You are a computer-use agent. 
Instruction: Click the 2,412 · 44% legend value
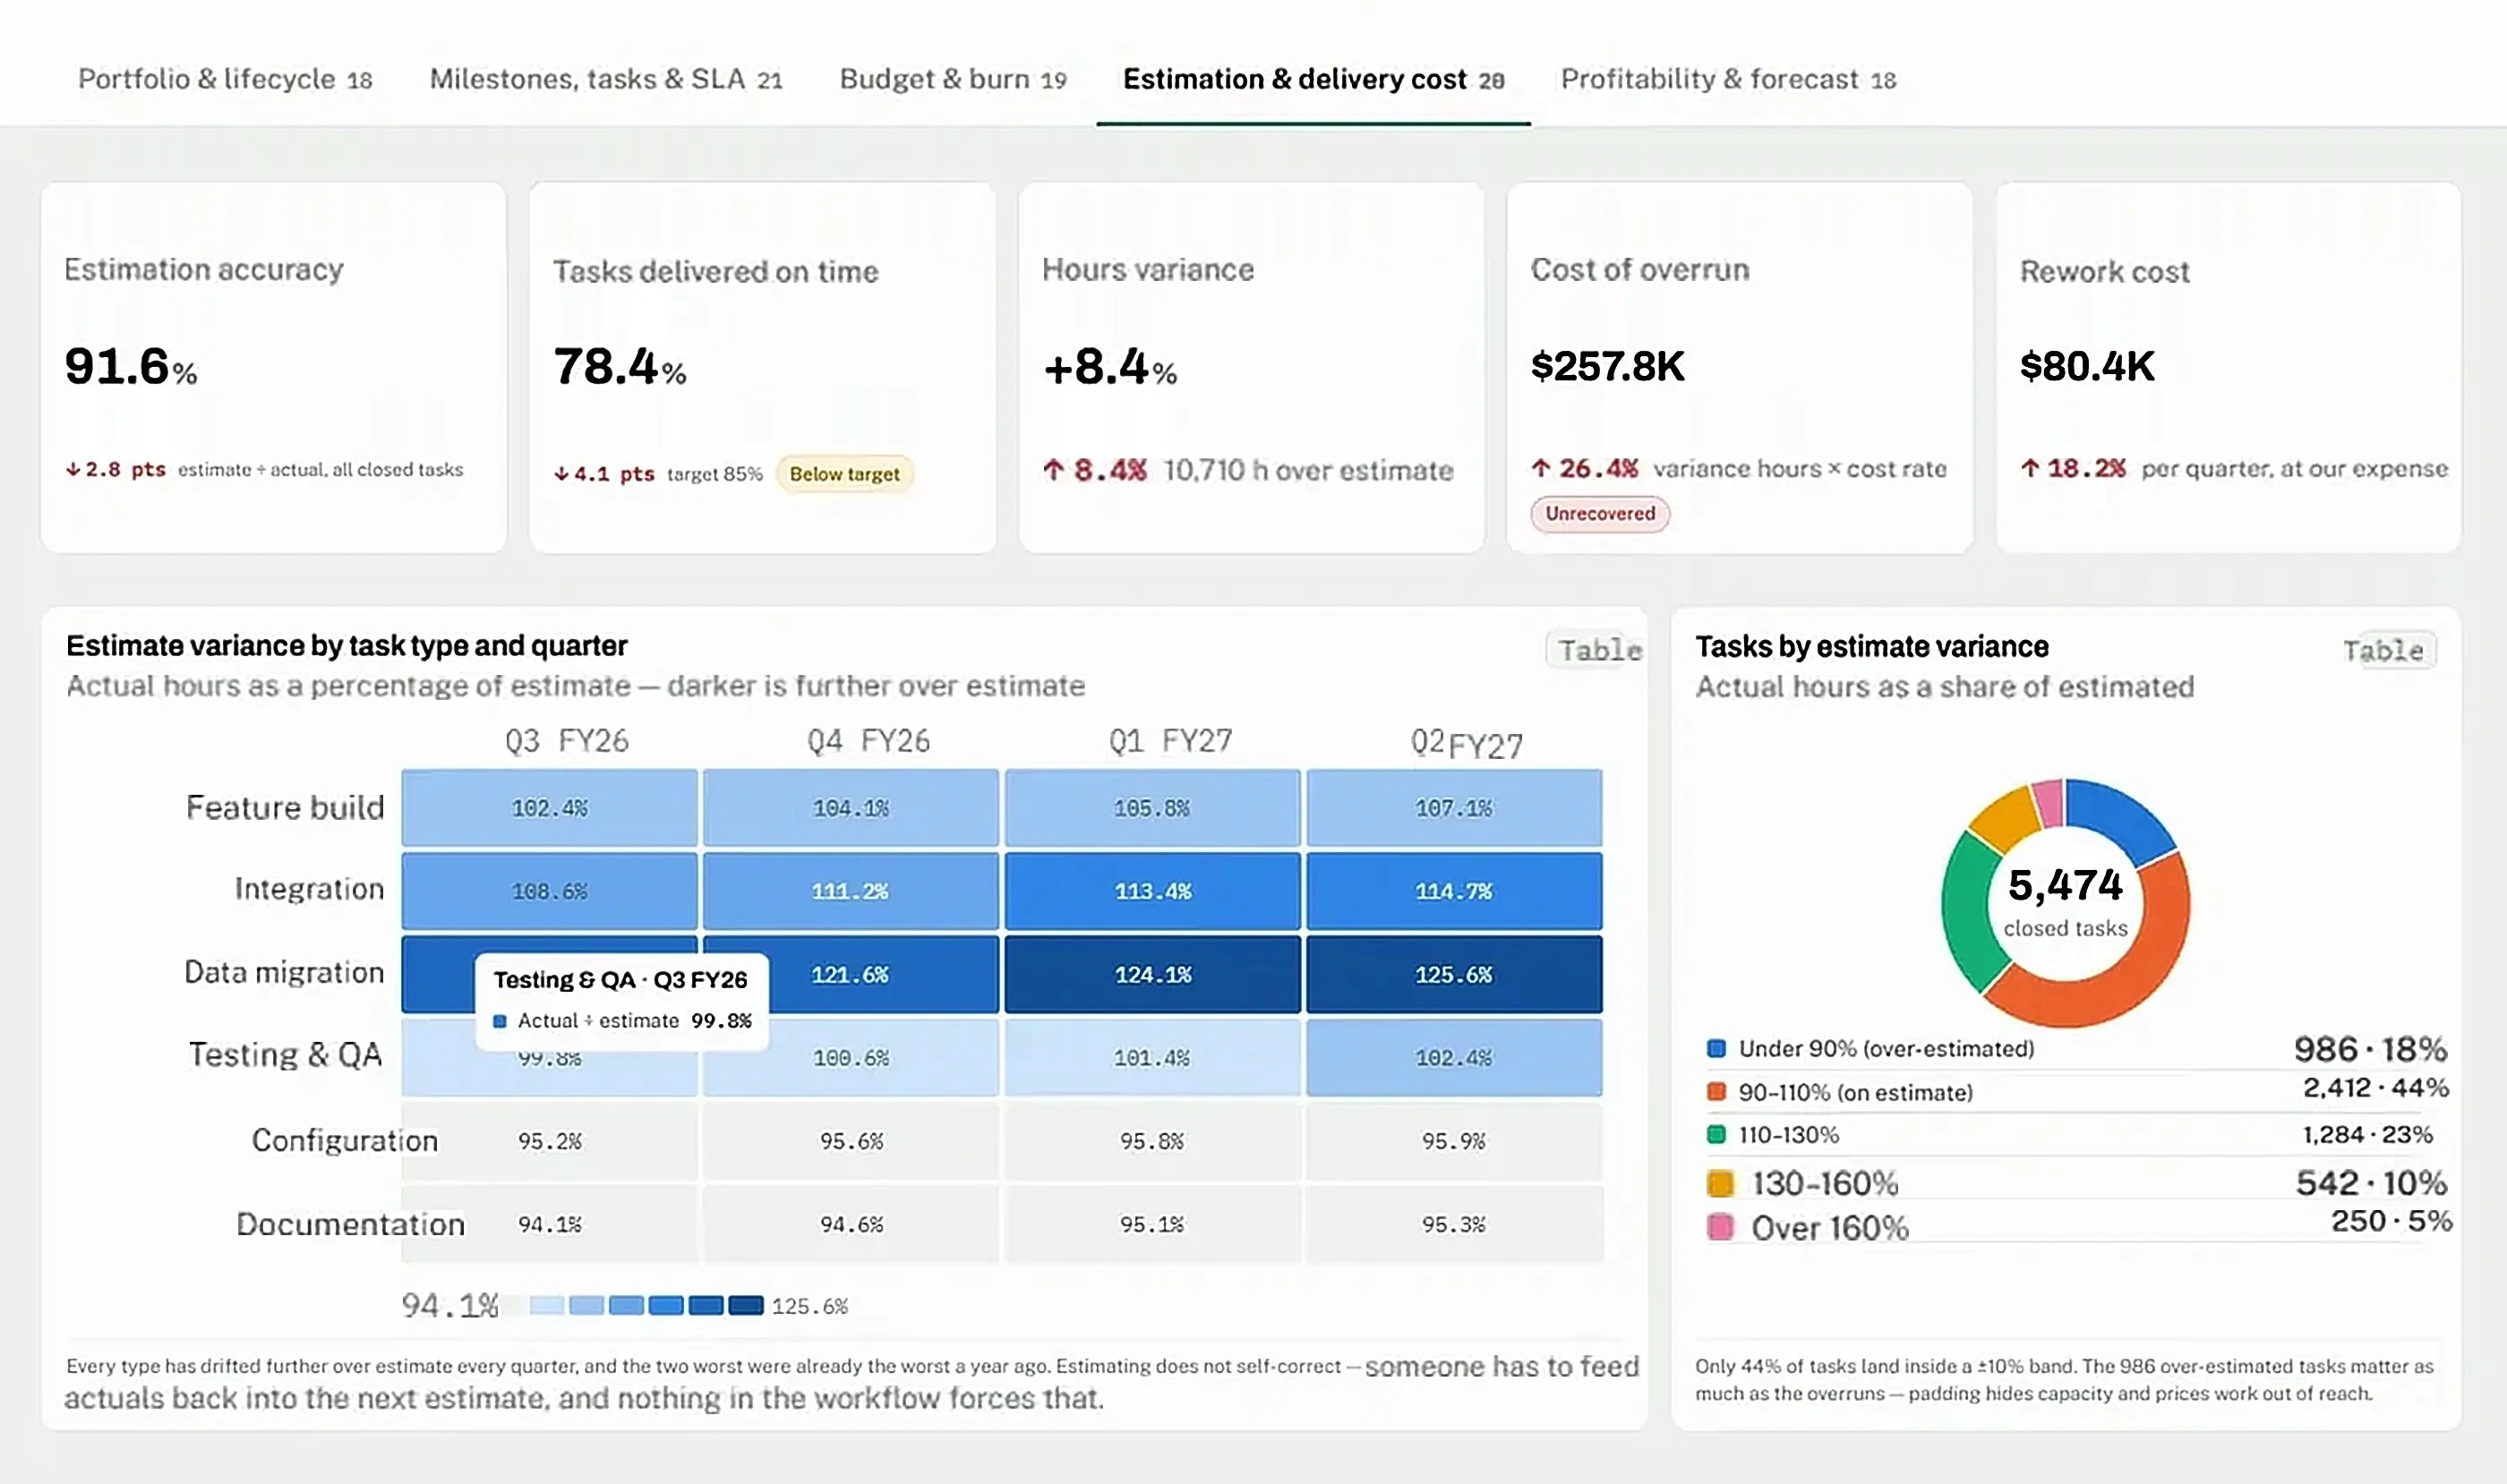[x=2375, y=1088]
